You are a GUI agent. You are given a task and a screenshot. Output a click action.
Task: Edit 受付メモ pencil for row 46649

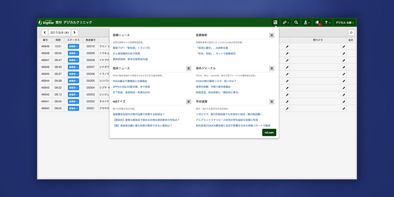(x=344, y=47)
